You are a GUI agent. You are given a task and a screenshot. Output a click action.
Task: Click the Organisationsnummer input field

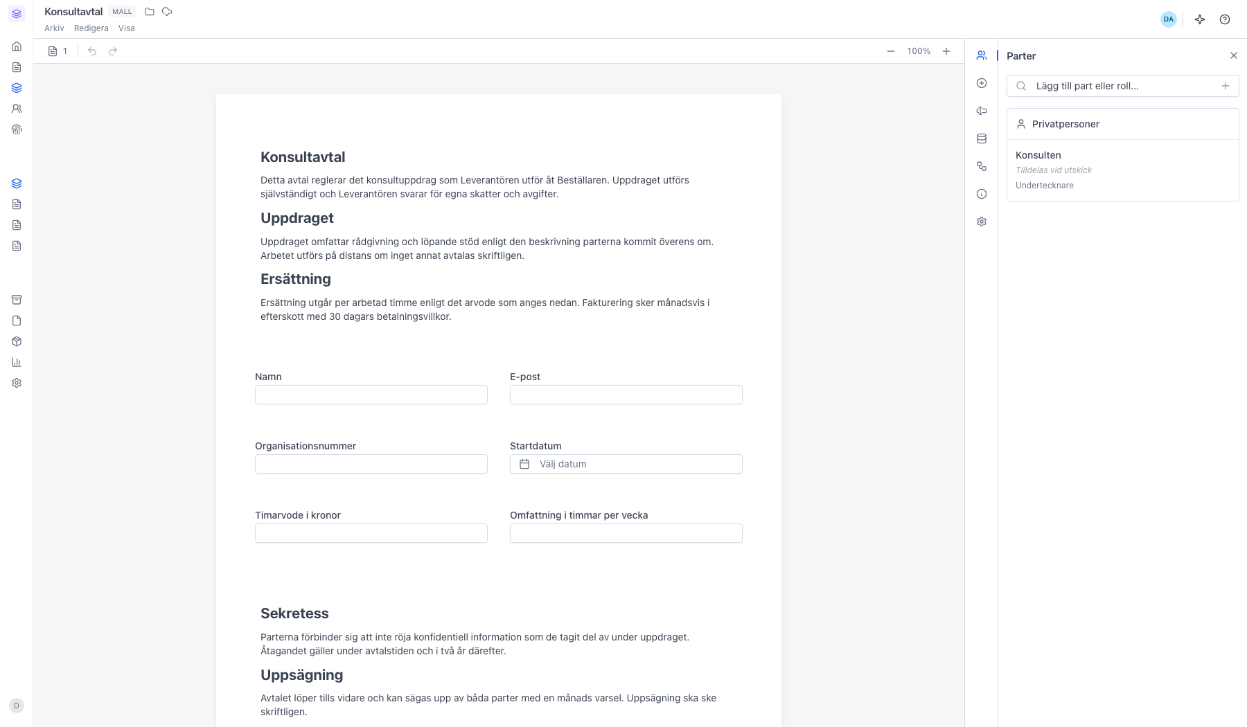[371, 464]
